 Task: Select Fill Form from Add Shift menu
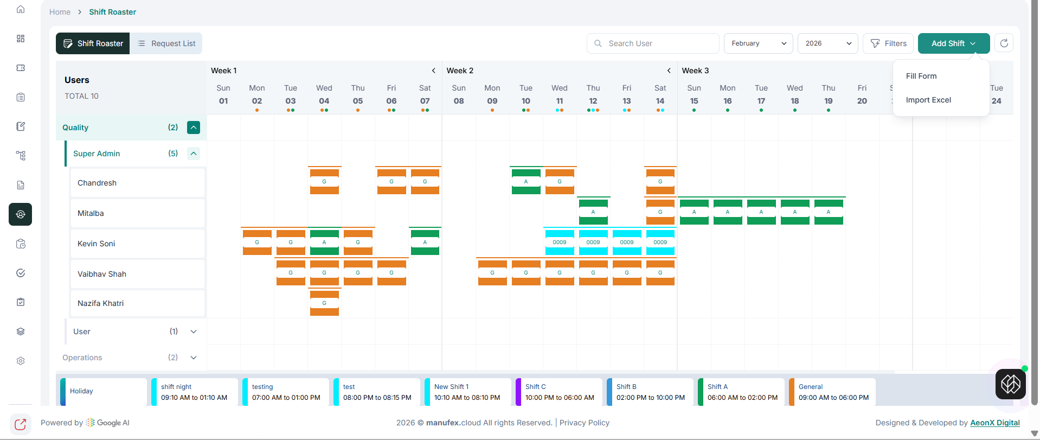click(921, 76)
